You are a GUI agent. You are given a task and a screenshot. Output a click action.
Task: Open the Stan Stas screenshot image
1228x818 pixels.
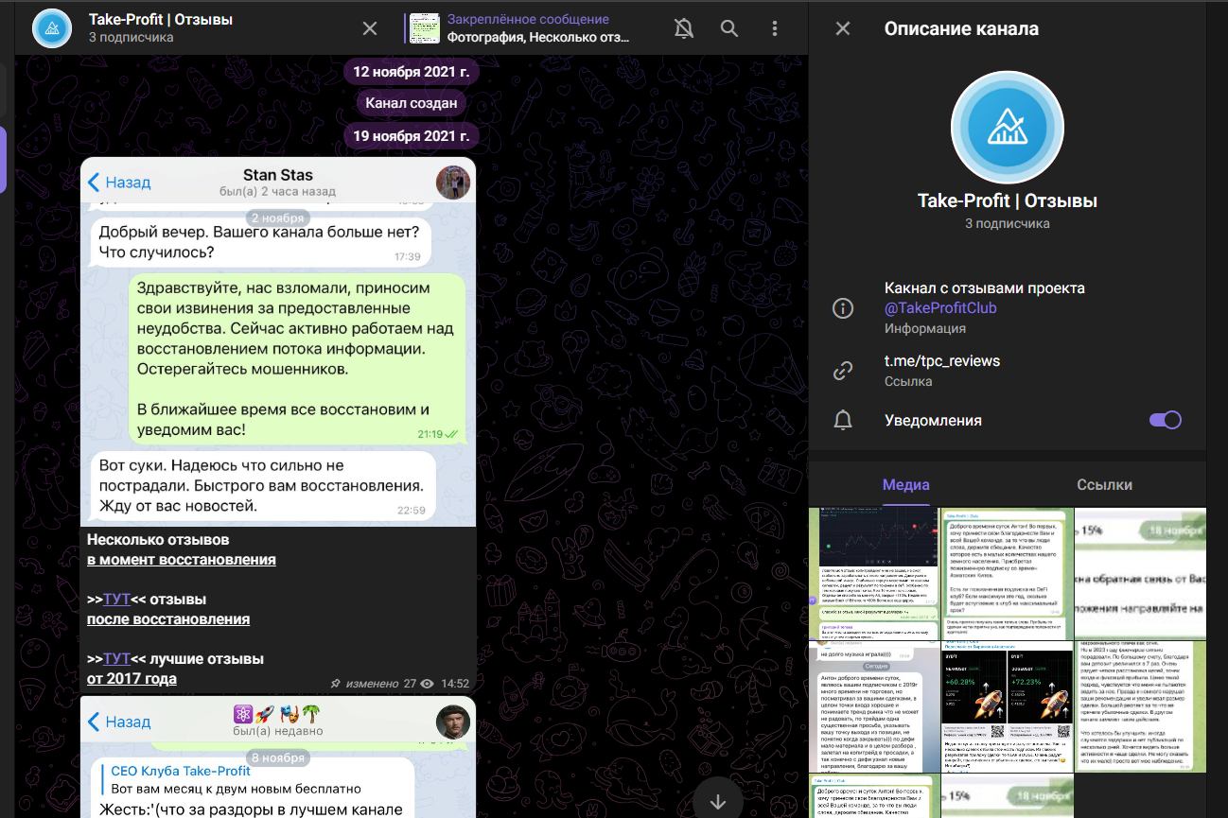[278, 340]
